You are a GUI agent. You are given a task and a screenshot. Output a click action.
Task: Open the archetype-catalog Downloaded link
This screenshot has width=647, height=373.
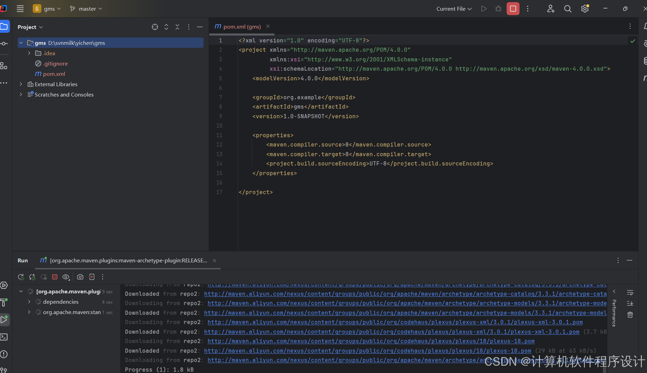coord(405,294)
